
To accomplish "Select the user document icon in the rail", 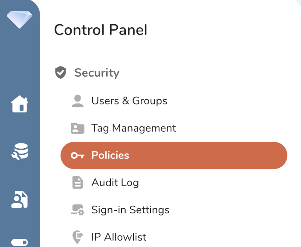I will click(x=20, y=200).
